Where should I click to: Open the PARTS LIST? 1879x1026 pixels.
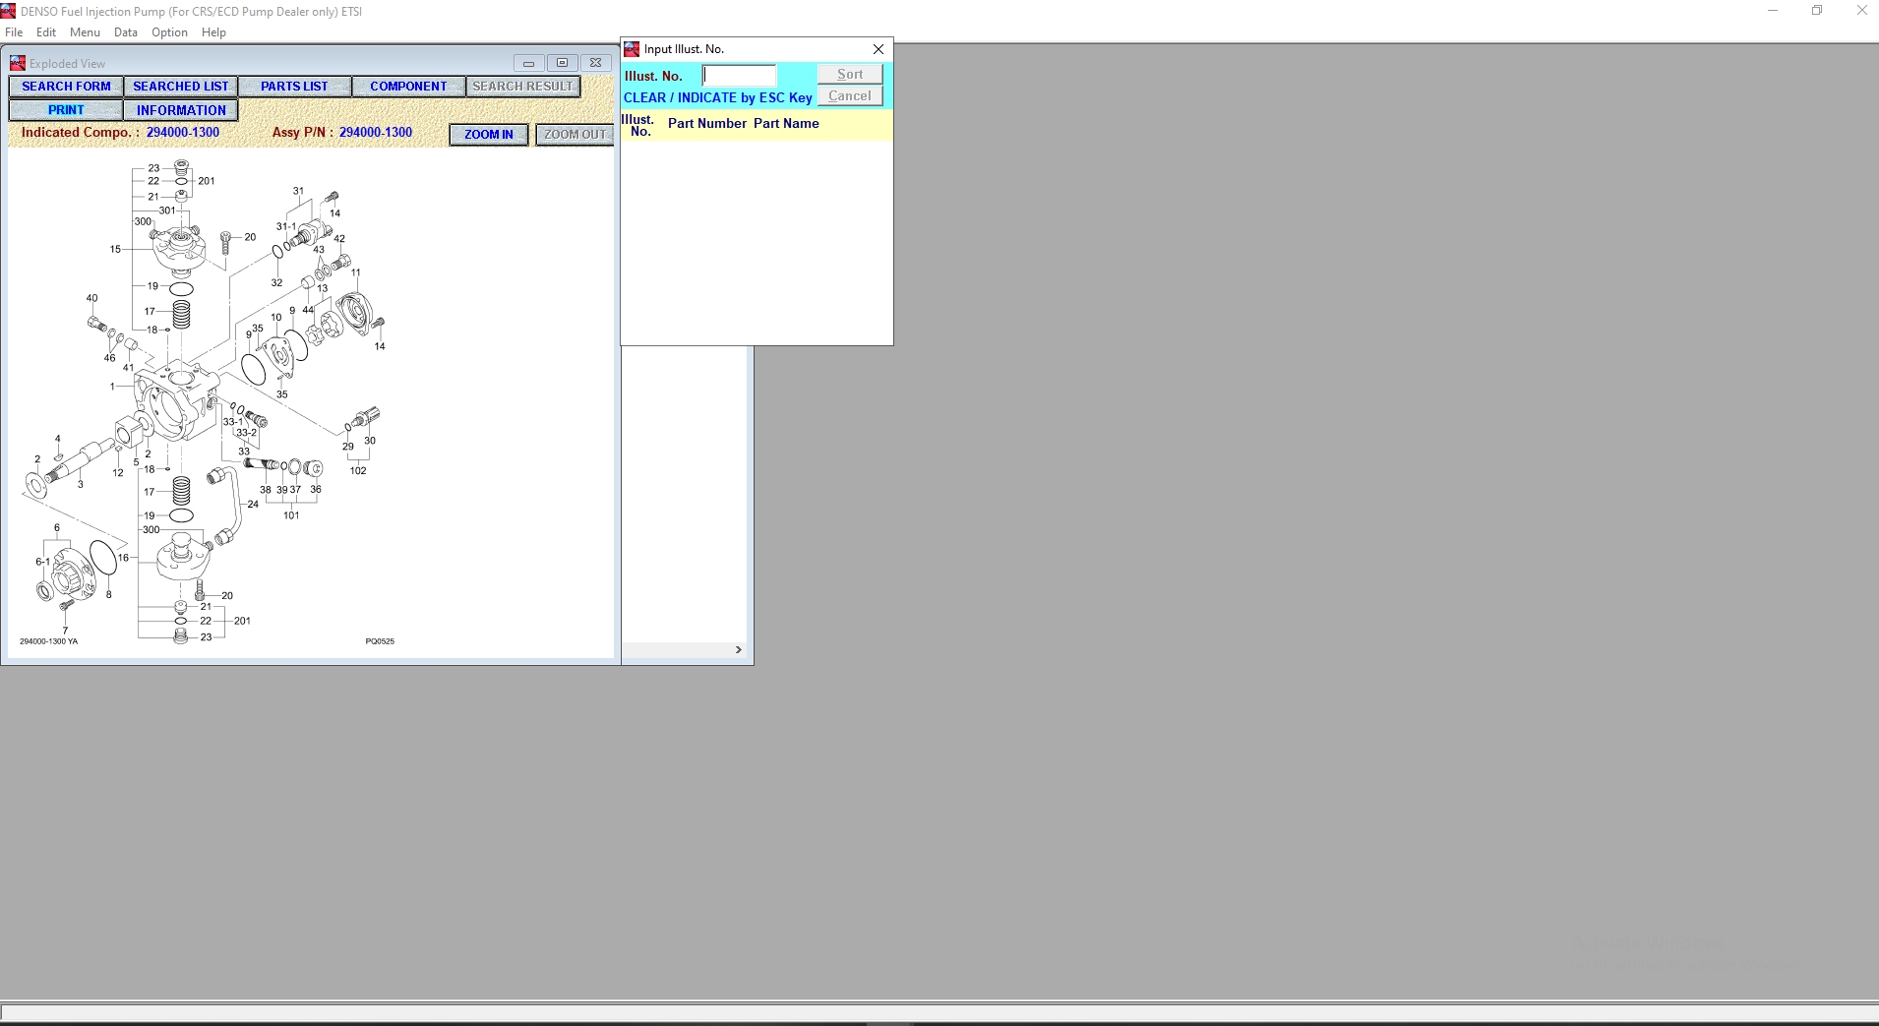(x=294, y=87)
